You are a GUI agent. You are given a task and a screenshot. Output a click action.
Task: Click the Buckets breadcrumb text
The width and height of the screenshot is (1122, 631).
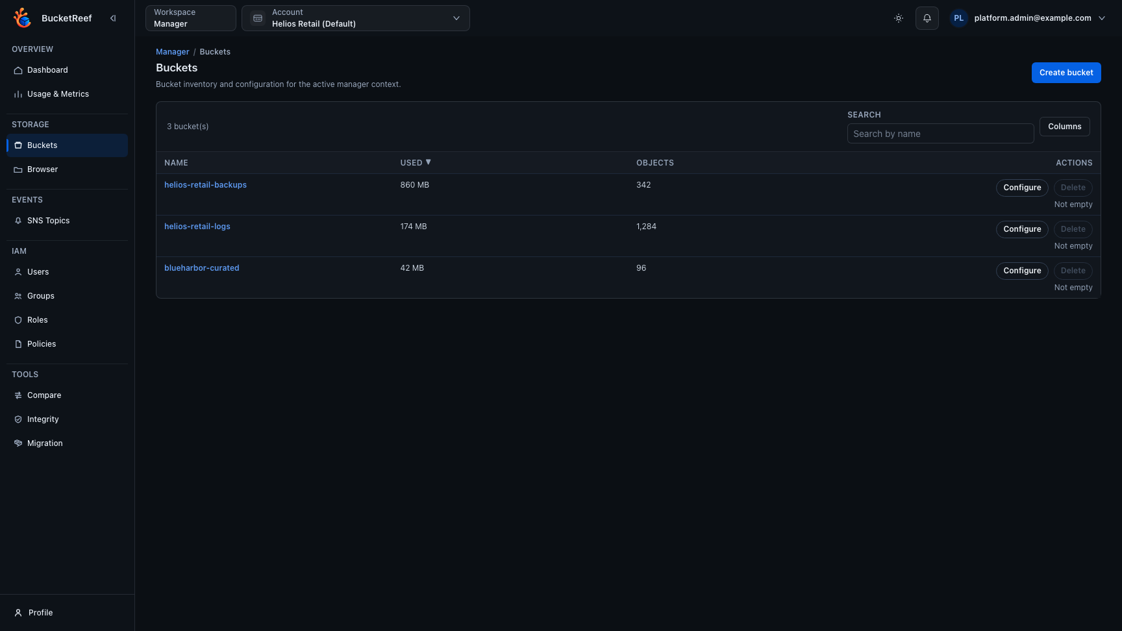point(215,52)
